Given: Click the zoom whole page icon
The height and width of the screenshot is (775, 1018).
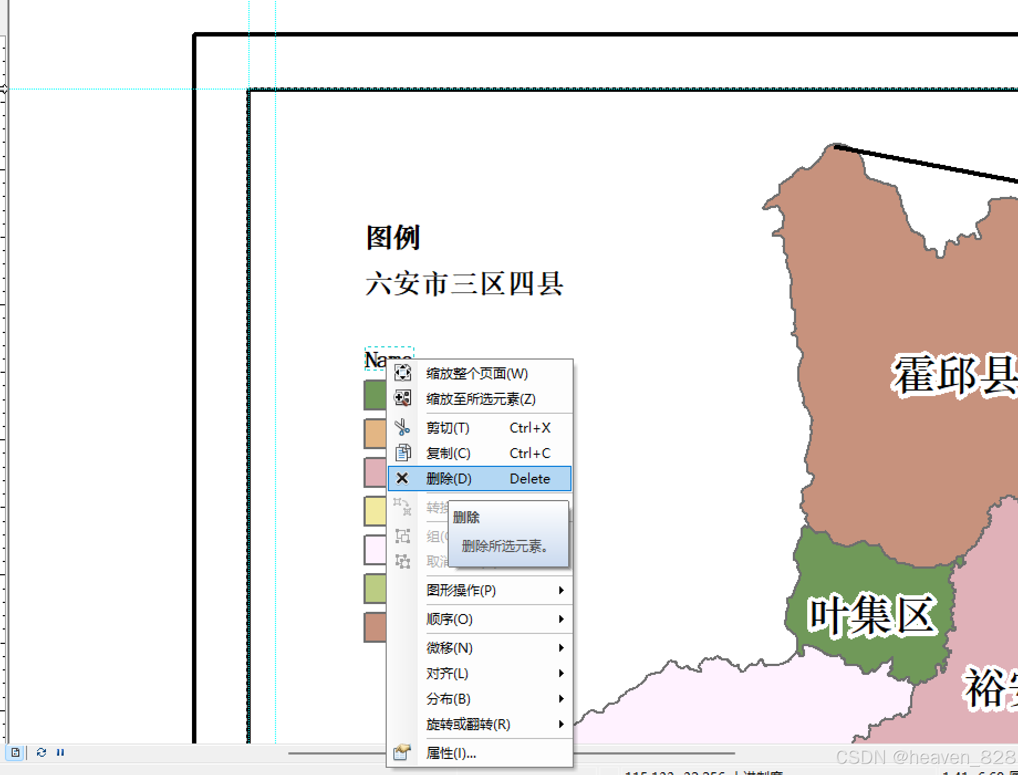Looking at the screenshot, I should tap(403, 373).
